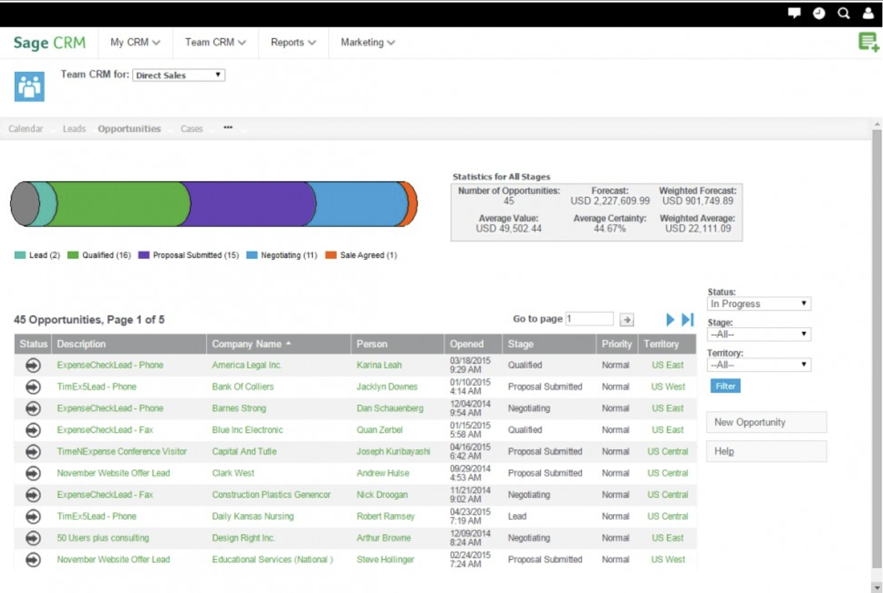Open the Territory filter dropdown
883x593 pixels.
(x=759, y=365)
